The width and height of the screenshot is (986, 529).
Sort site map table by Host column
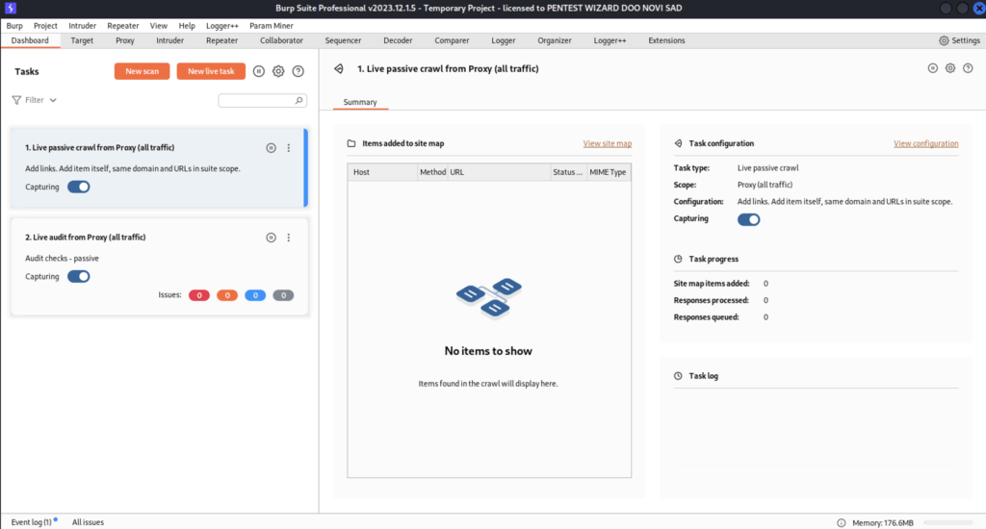(382, 172)
